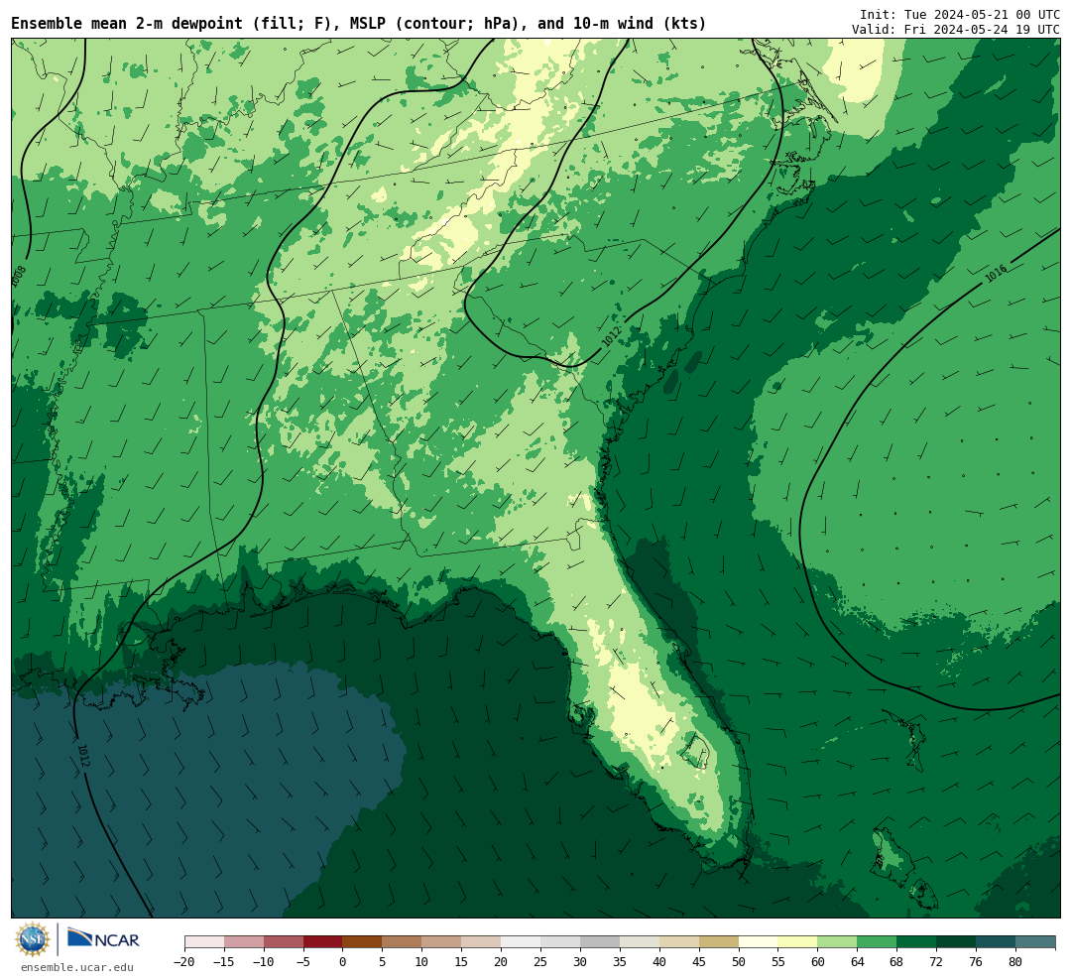
Task: Click the 60 colorbar tick label
Action: click(x=818, y=962)
